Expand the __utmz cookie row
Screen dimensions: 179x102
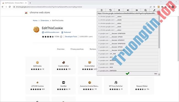pos(128,30)
